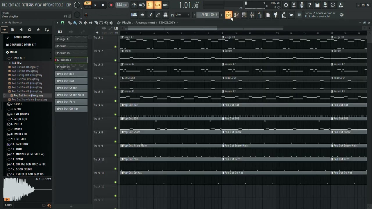Open the plugin picker (plug icon)
Screen dimensions: 372x209
(276, 15)
